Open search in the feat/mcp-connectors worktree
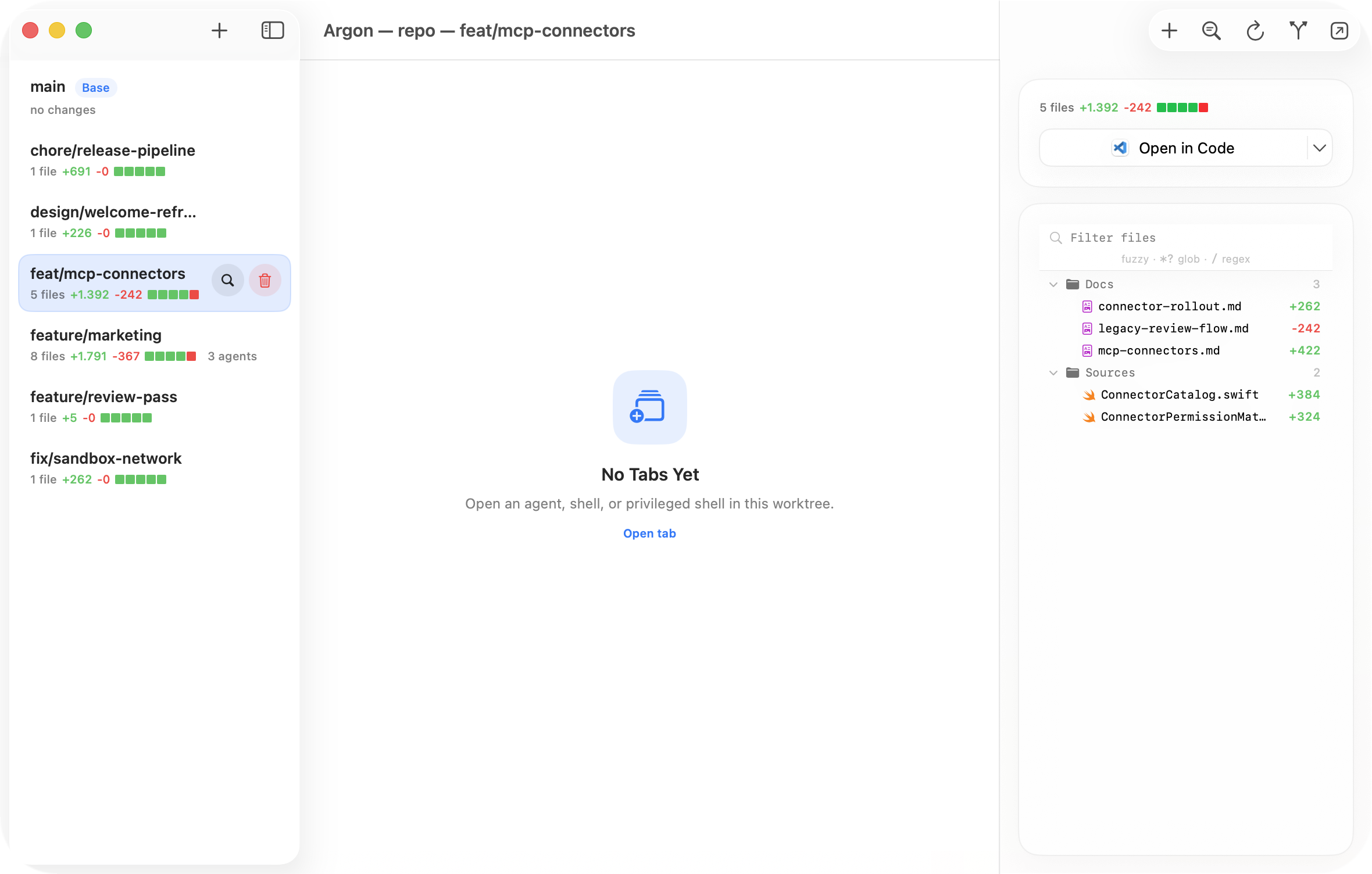The height and width of the screenshot is (874, 1372). pos(227,280)
